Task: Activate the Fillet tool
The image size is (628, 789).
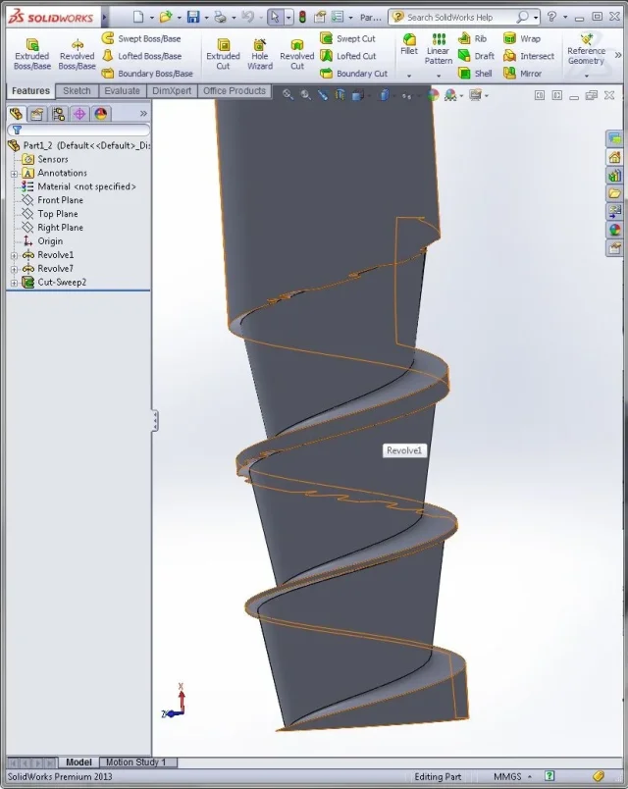Action: point(409,44)
